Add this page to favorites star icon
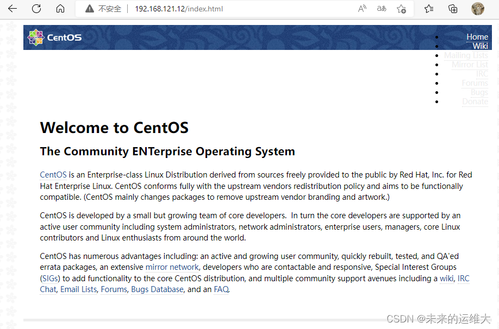 pos(401,9)
